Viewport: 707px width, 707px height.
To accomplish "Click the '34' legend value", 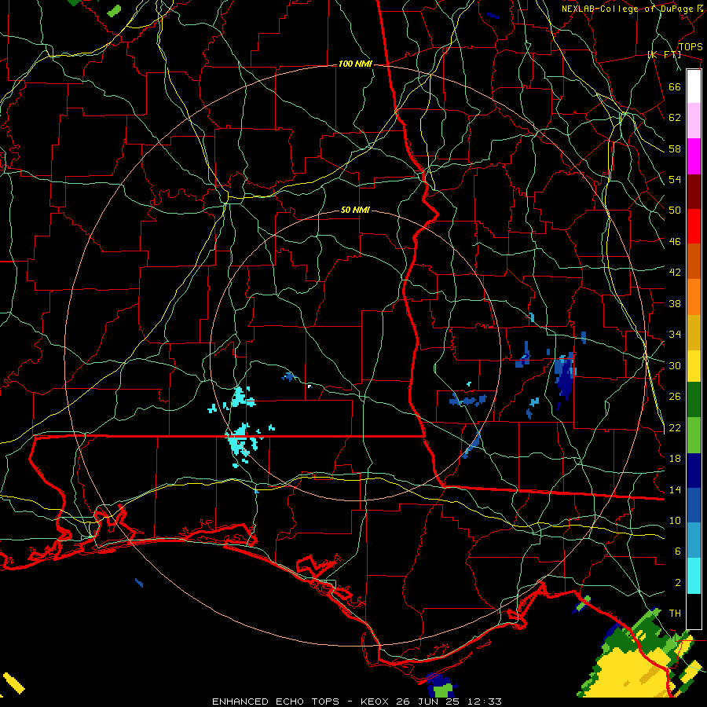I will coord(675,335).
